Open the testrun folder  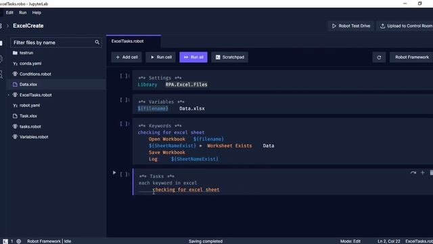tap(56, 53)
